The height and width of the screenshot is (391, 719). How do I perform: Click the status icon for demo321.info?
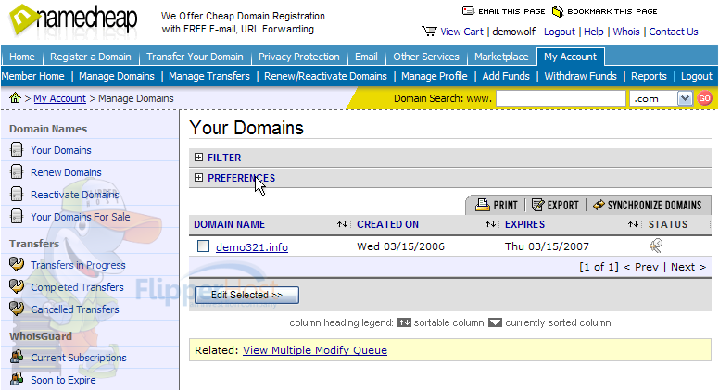coord(655,246)
